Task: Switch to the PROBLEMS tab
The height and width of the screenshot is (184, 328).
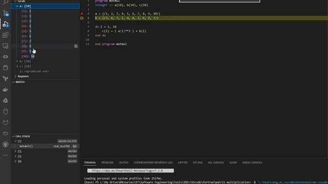Action: pos(108,163)
